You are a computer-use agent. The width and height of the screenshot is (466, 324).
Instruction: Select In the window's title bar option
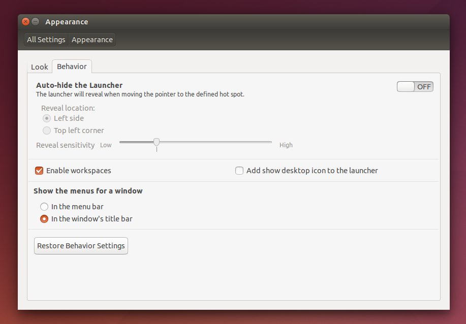(44, 219)
